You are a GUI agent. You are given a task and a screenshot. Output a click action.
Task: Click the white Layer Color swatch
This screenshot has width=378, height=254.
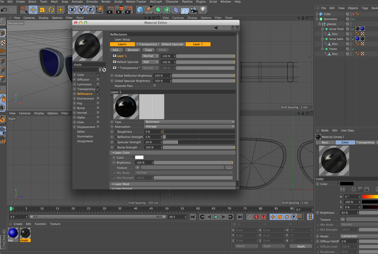coord(139,157)
